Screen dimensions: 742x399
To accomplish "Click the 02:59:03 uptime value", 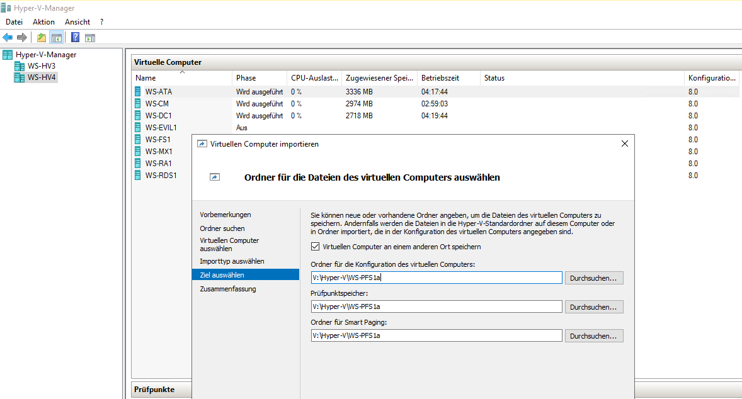I will click(435, 104).
